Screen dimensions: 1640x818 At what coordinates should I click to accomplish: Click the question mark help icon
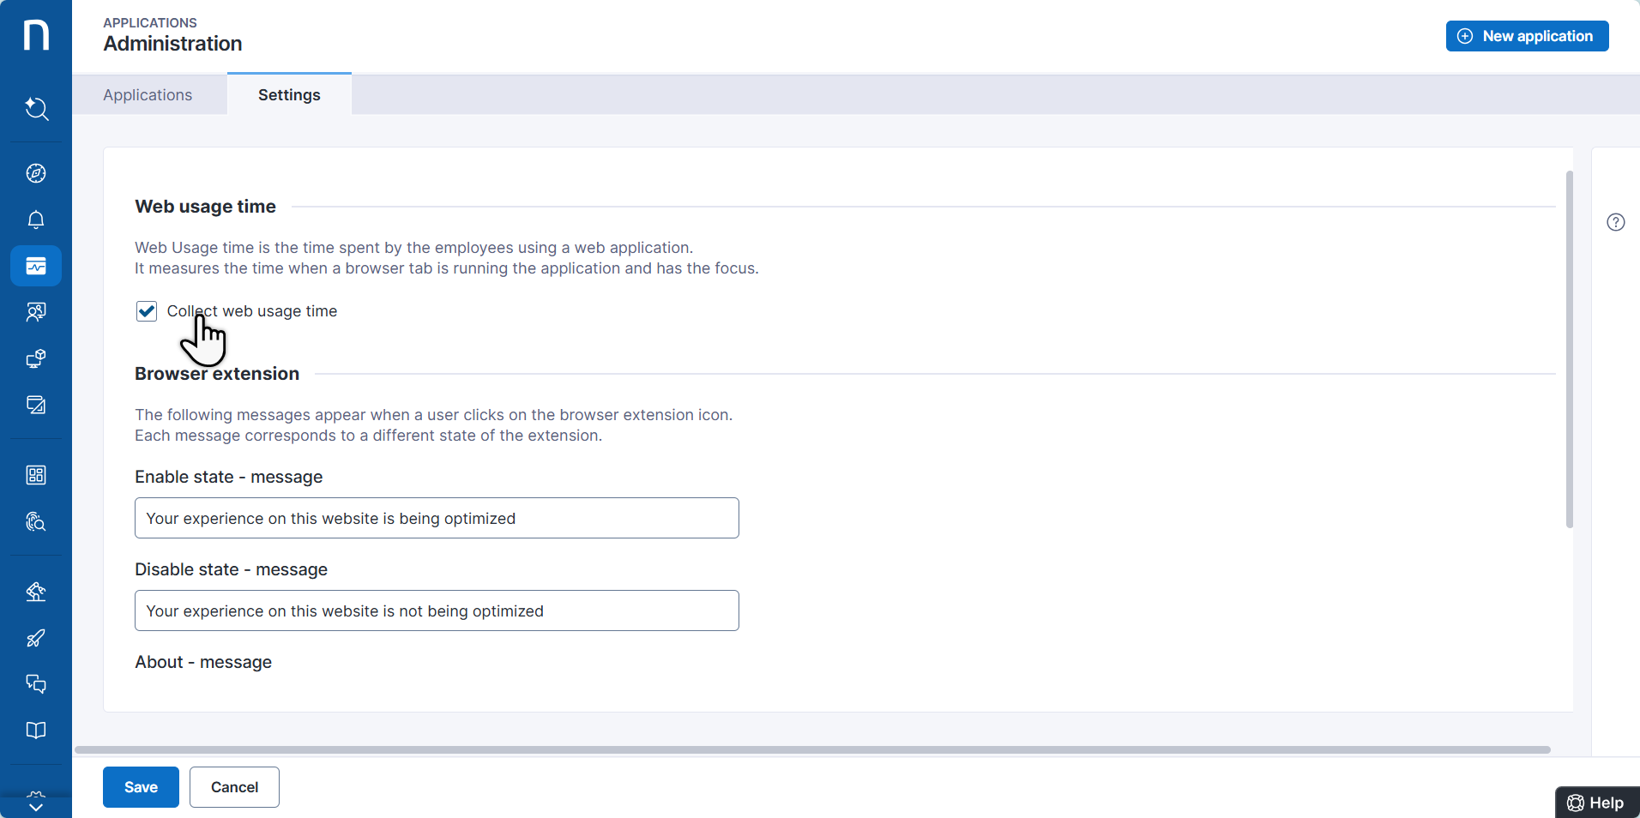tap(1615, 222)
